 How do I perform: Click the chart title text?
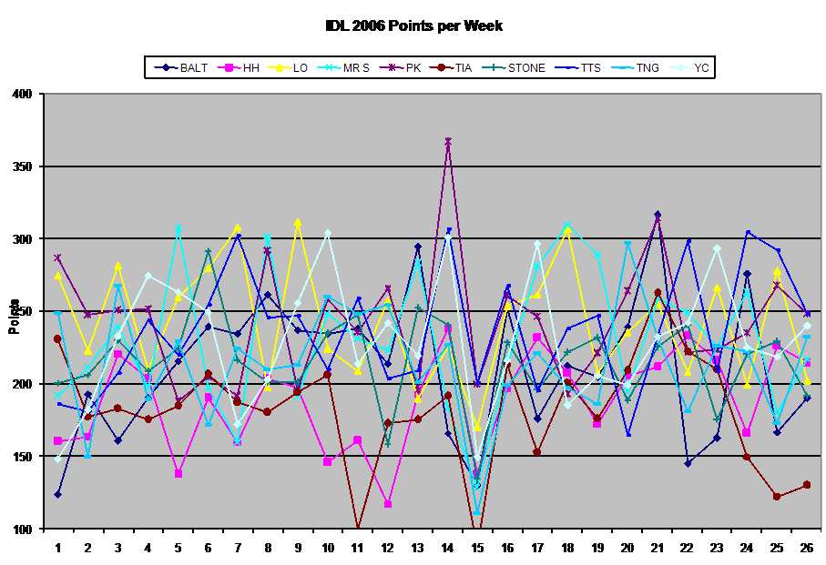(413, 26)
